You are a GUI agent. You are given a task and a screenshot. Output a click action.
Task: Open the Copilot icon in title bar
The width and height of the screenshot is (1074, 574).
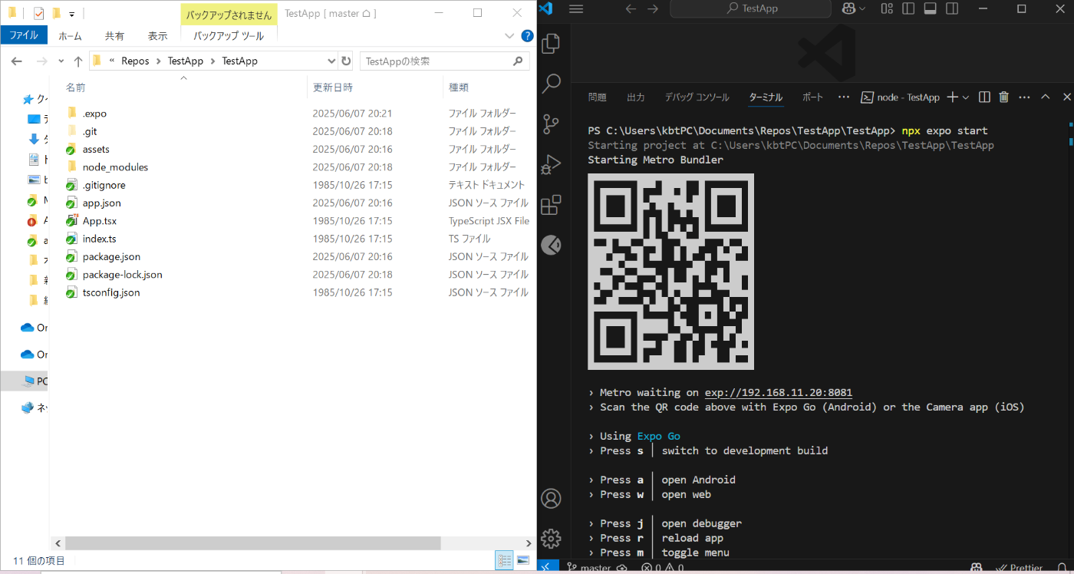click(x=849, y=8)
